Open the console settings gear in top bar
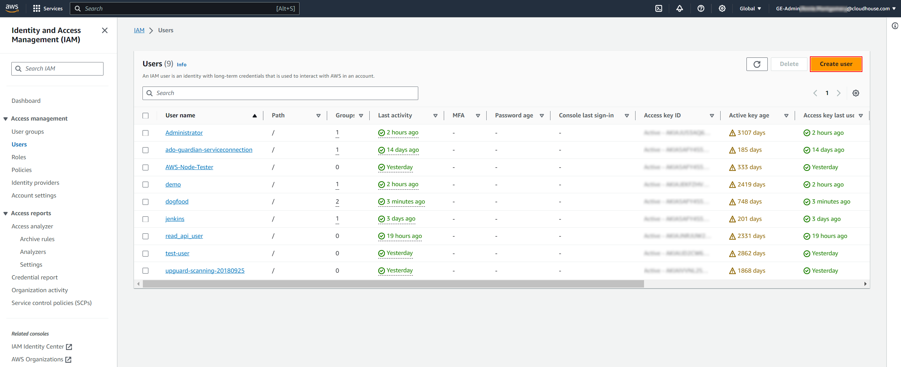This screenshot has height=367, width=901. pyautogui.click(x=722, y=9)
